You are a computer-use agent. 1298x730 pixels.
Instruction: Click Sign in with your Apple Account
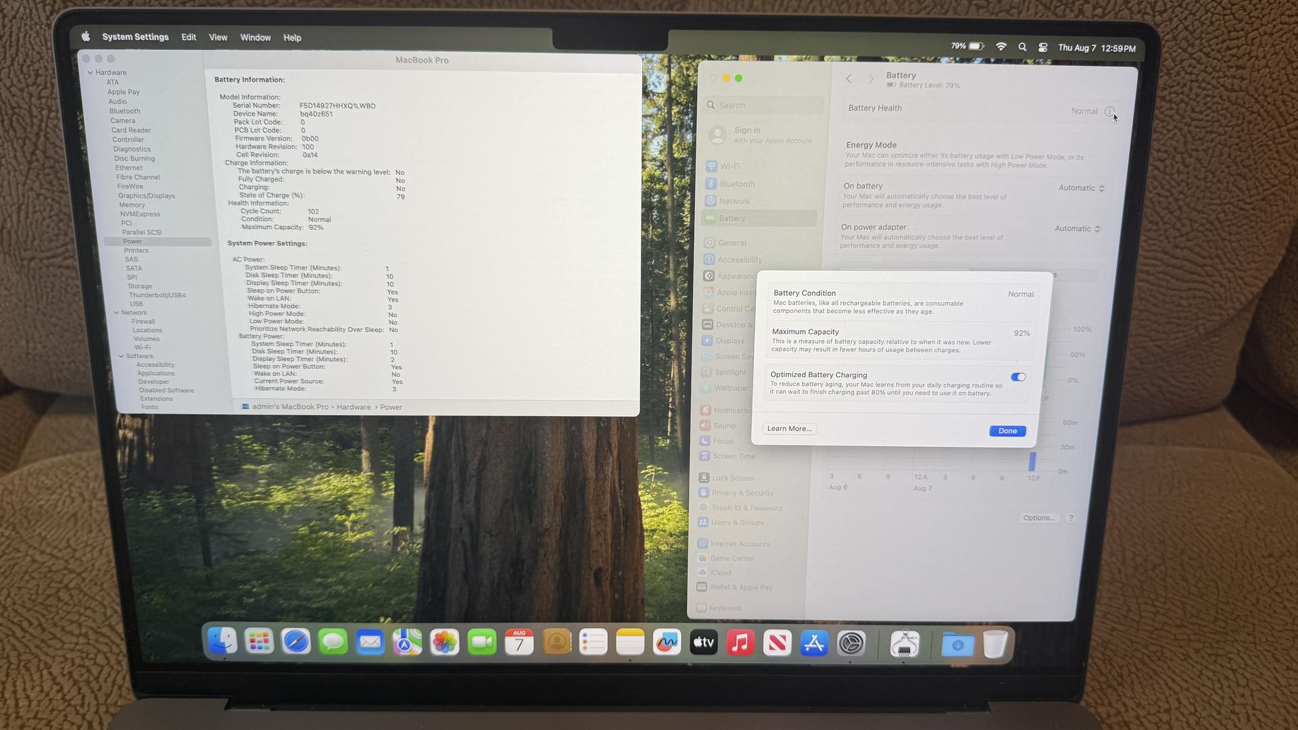point(761,135)
